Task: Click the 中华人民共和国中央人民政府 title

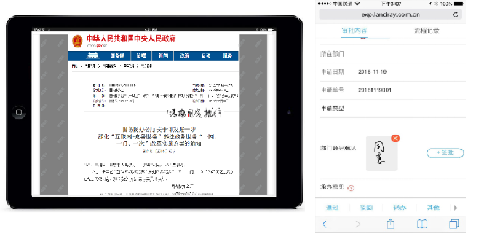Action: point(131,39)
